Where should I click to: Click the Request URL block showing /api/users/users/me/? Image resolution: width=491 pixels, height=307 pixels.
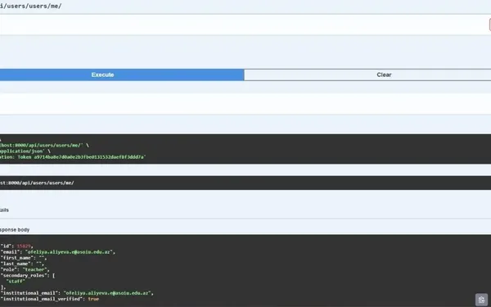(x=245, y=183)
